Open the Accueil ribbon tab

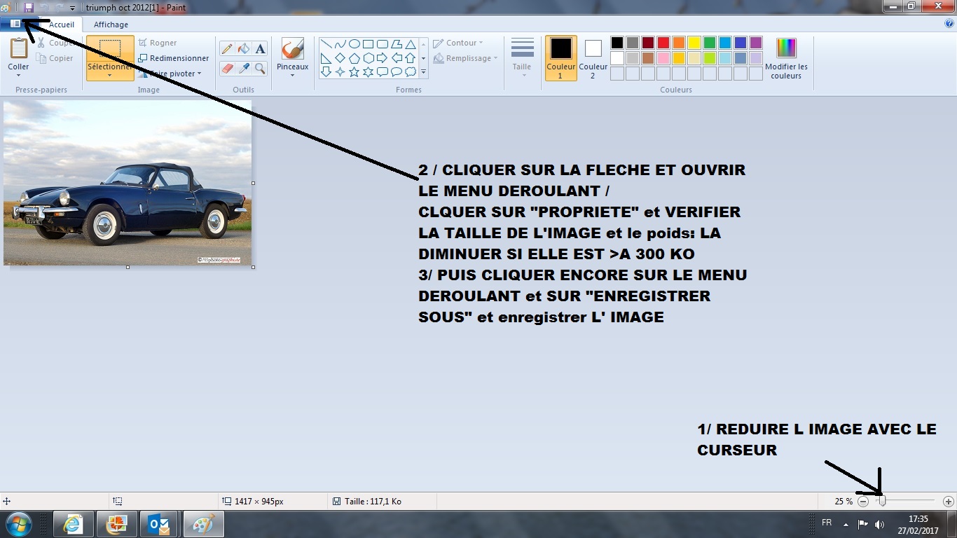(x=62, y=25)
